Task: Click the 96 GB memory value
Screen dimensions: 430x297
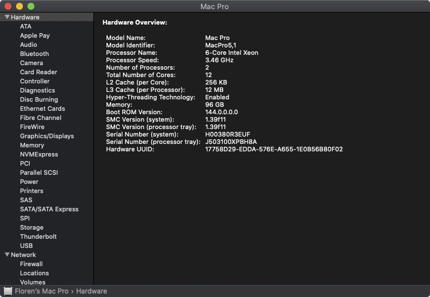Action: (215, 105)
